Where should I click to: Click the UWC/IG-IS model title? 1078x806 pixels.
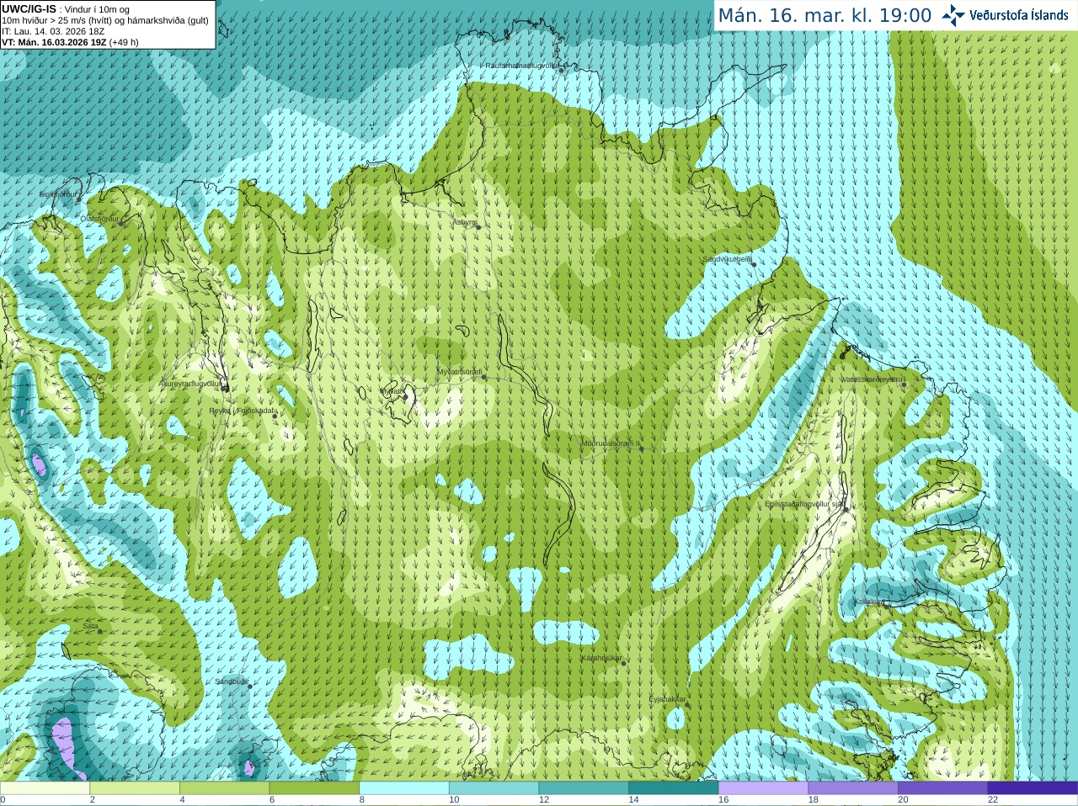(29, 8)
